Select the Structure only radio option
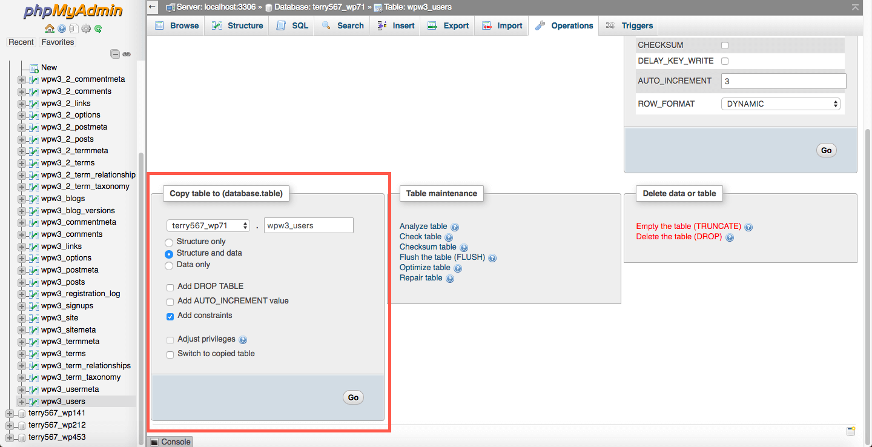 point(169,242)
